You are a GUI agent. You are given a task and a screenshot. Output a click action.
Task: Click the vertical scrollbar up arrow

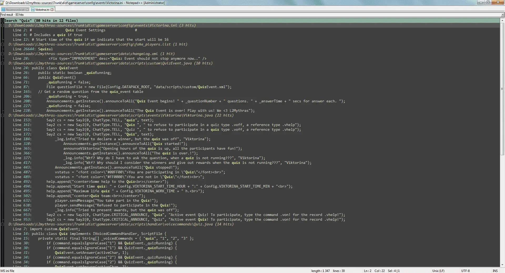point(502,21)
